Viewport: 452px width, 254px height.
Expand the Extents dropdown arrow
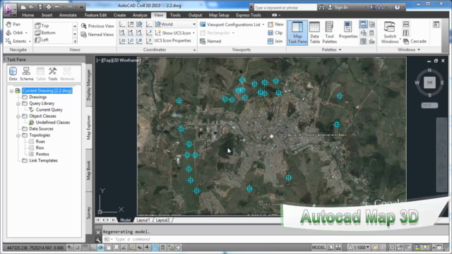[30, 42]
